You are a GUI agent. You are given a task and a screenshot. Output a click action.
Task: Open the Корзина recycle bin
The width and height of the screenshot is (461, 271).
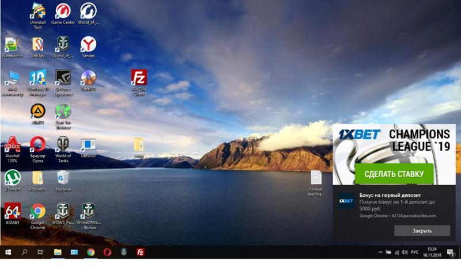(63, 181)
